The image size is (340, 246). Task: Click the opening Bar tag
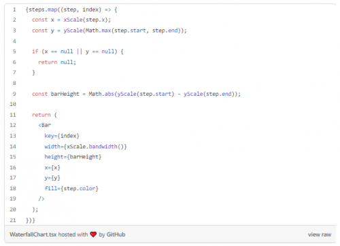click(45, 125)
